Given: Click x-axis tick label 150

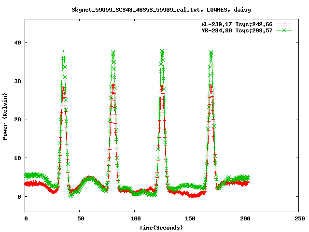Looking at the screenshot, I should 190,218.
